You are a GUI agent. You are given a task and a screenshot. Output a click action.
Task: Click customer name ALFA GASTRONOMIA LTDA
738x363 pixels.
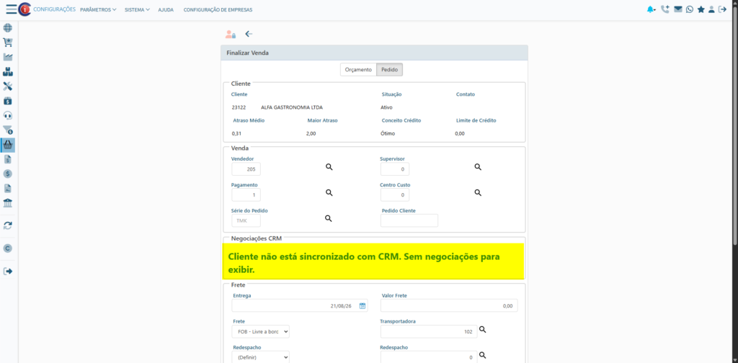292,107
